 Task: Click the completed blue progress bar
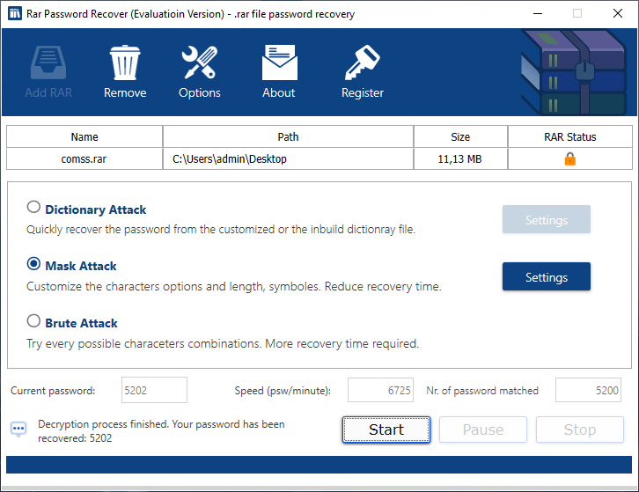click(x=319, y=465)
